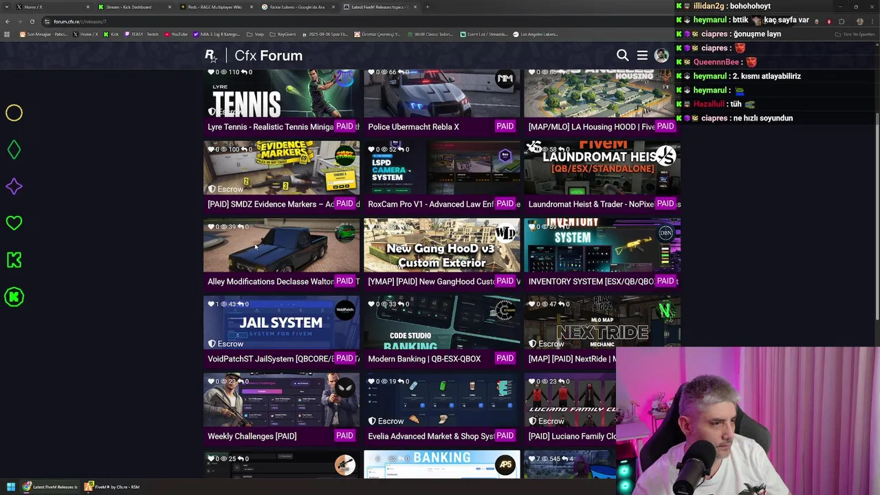Image resolution: width=880 pixels, height=495 pixels.
Task: Click the DBN avatar on Inventory System card
Action: [x=665, y=234]
